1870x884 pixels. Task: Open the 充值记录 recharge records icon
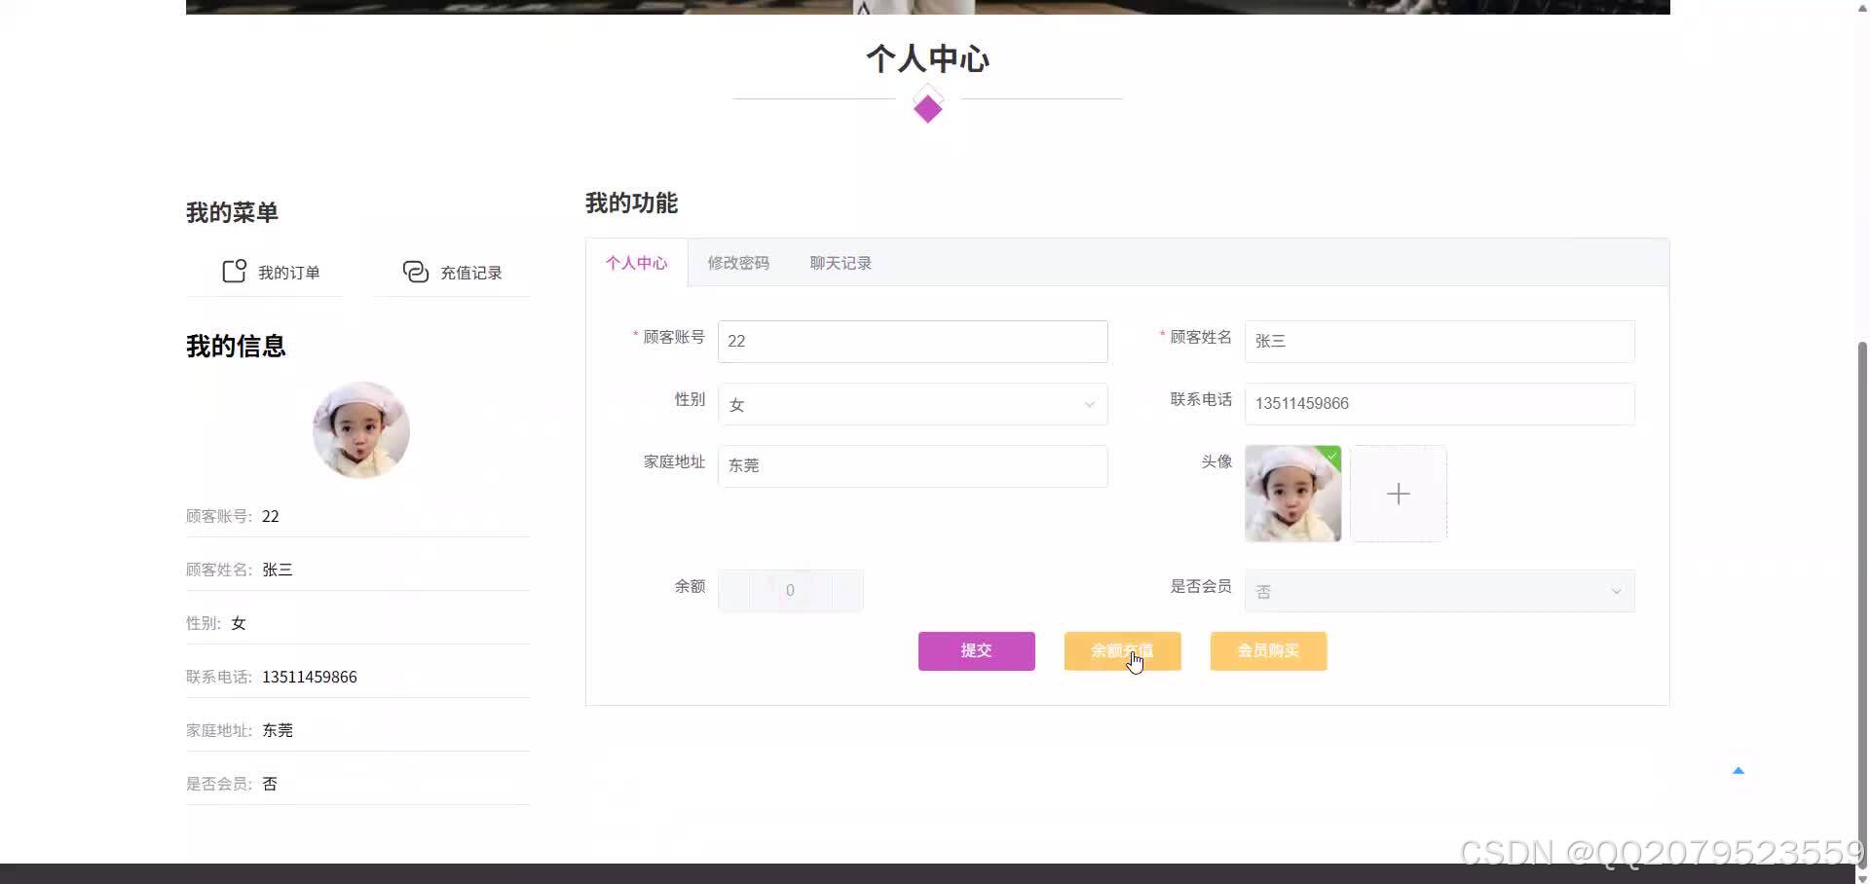click(416, 272)
